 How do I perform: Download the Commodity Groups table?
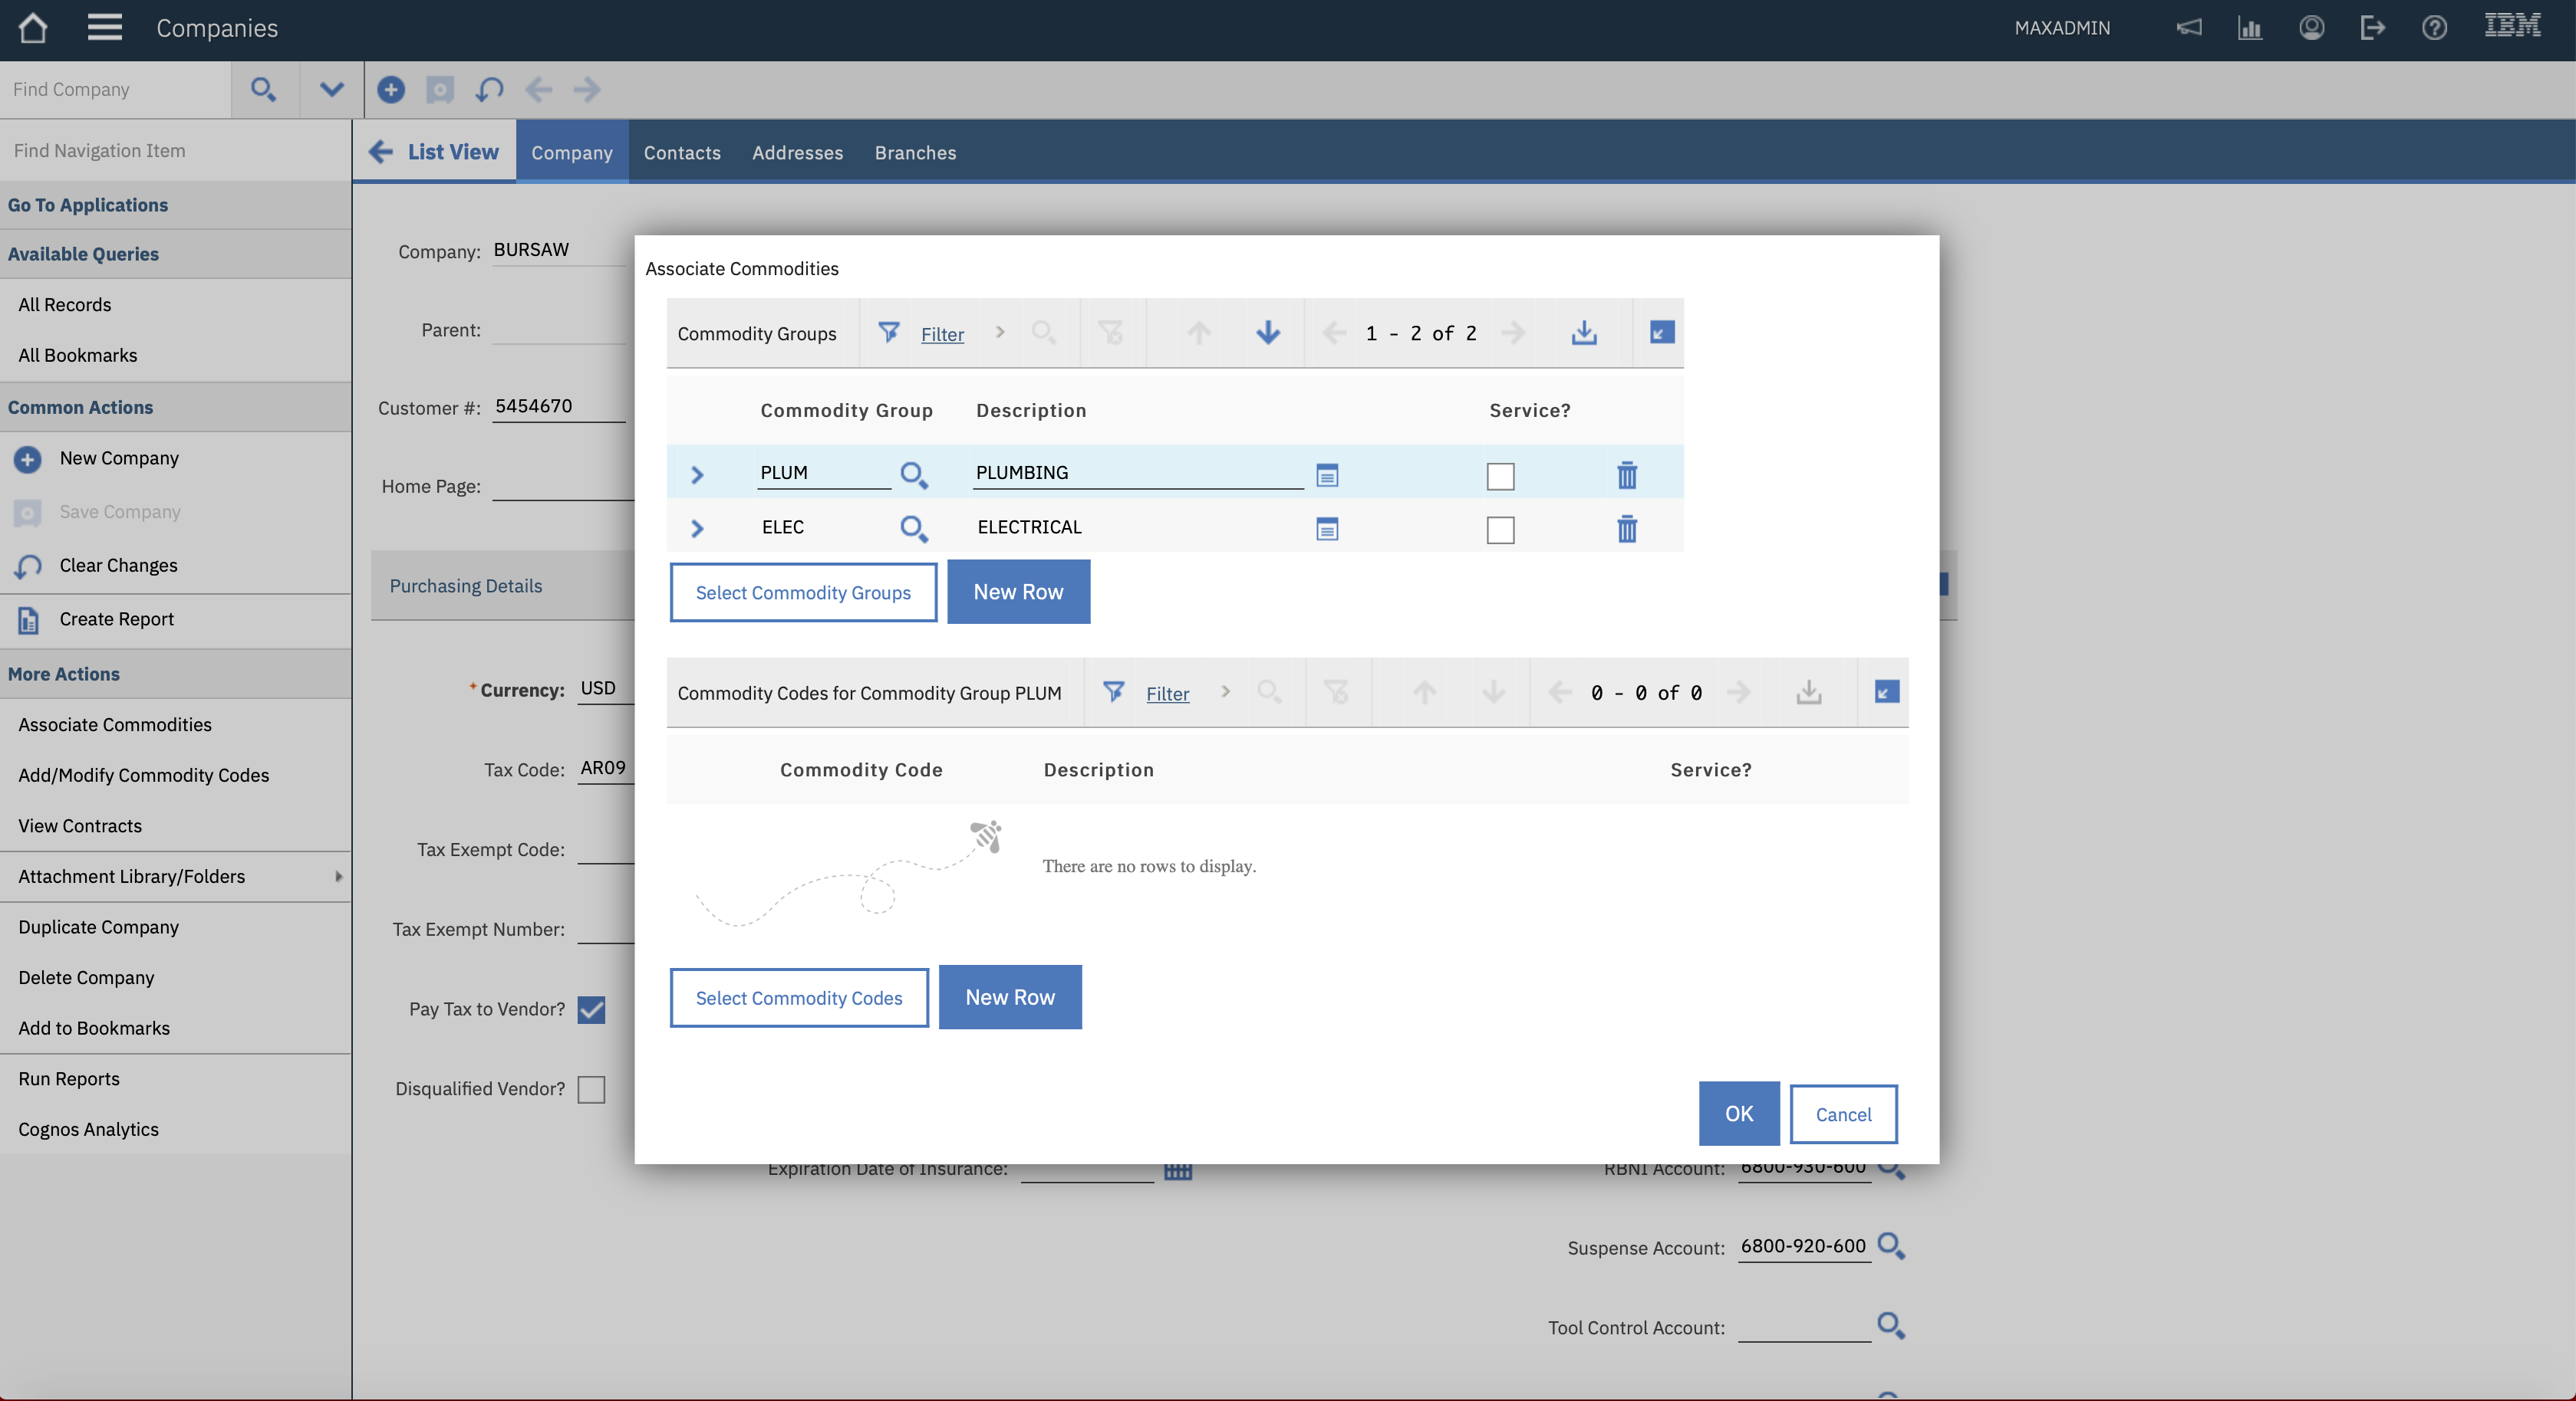pyautogui.click(x=1583, y=333)
